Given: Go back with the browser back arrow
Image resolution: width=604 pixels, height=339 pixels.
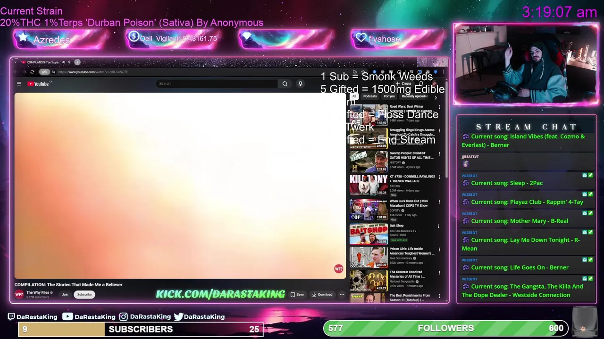Looking at the screenshot, I should click(x=16, y=72).
